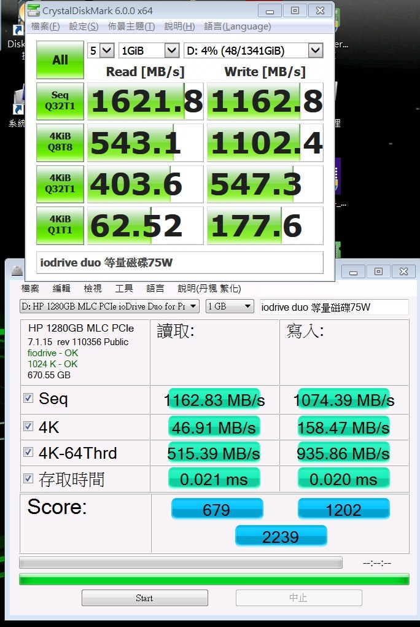Click access time write 0.020 ms
Viewport: 420px width, 627px height.
(344, 478)
